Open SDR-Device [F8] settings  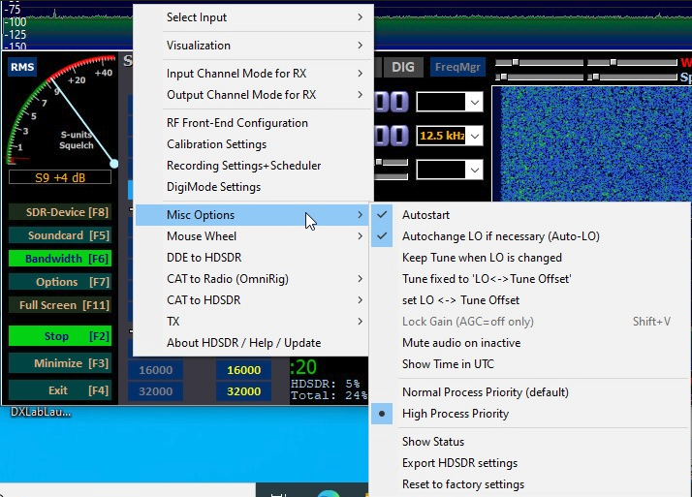[60, 212]
